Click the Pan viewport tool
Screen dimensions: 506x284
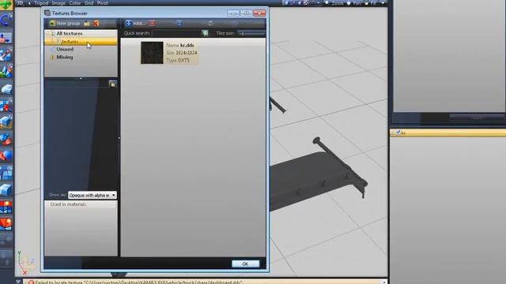tap(354, 3)
